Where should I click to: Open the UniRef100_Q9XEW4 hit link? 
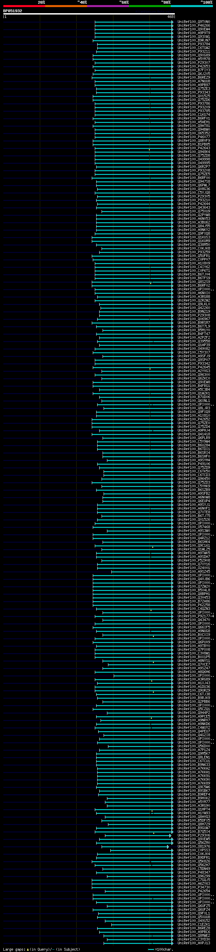(x=193, y=29)
